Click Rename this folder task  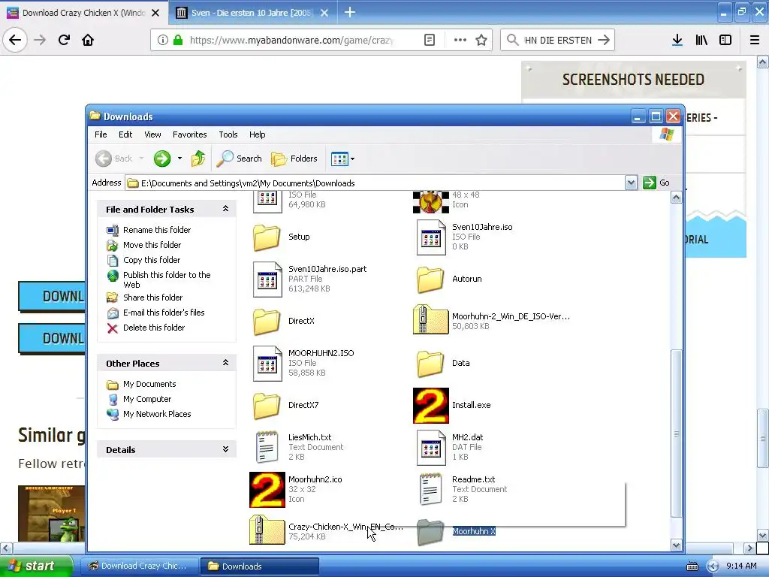point(157,230)
